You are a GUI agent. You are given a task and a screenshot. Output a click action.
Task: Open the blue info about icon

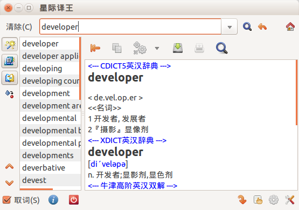tap(53, 200)
